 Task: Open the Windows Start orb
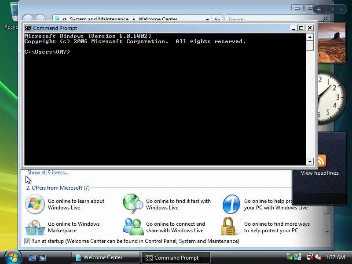[13, 257]
